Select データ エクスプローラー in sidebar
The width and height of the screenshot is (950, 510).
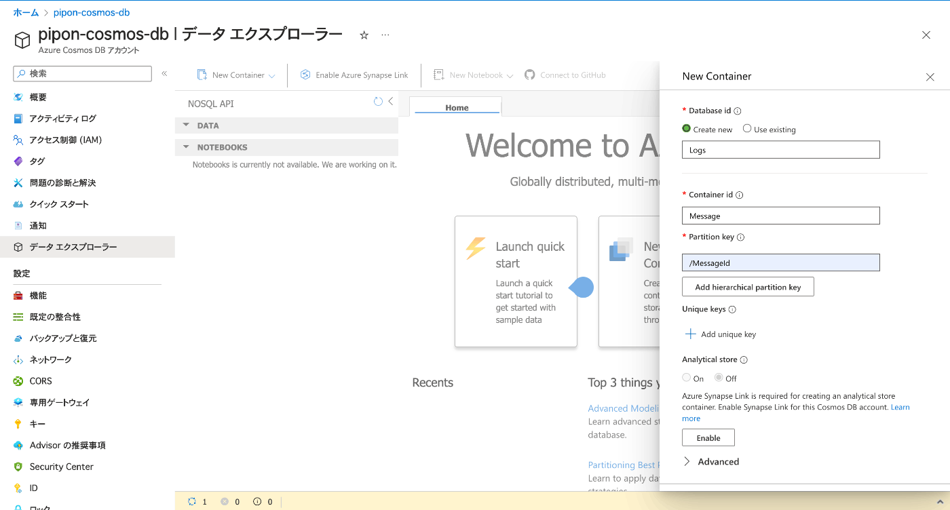point(88,247)
